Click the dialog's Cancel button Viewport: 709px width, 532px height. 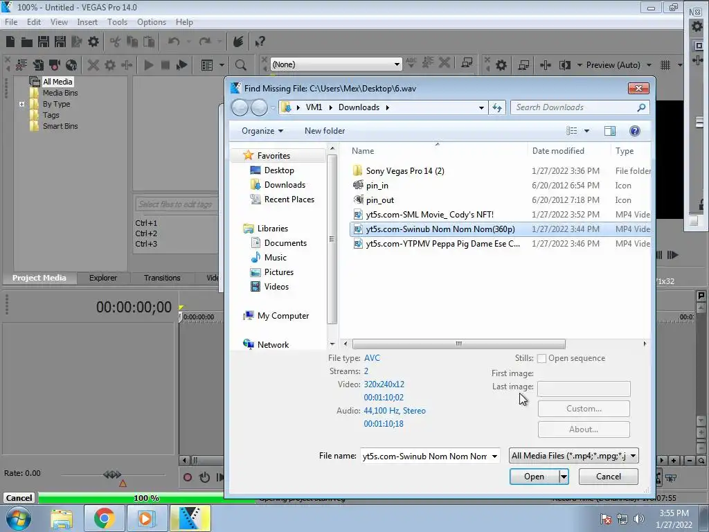608,477
